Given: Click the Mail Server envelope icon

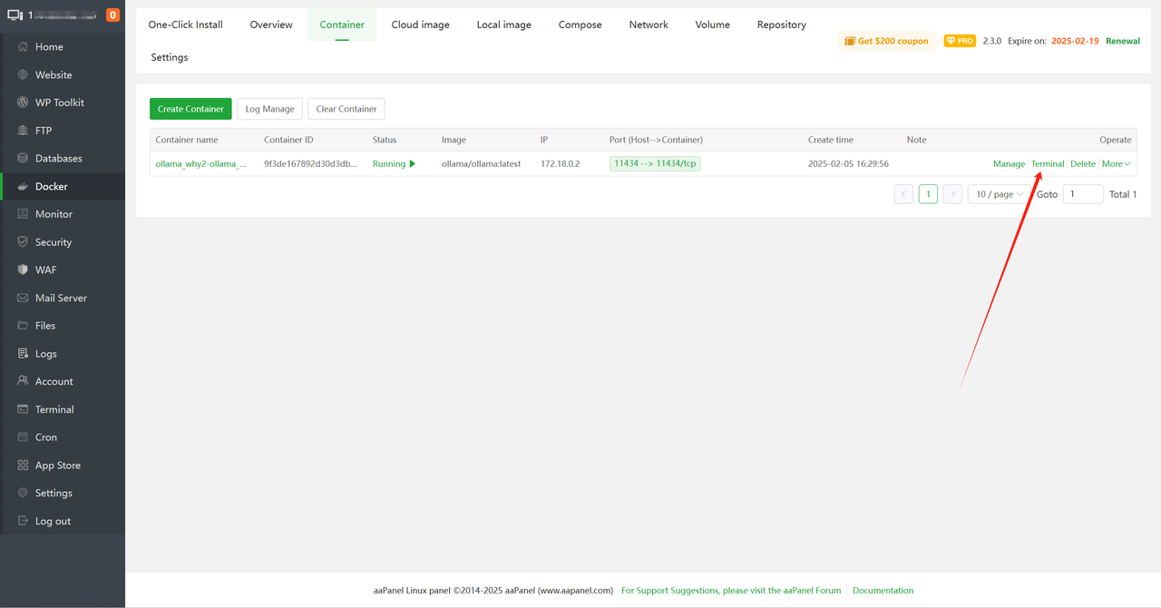Looking at the screenshot, I should click(23, 298).
